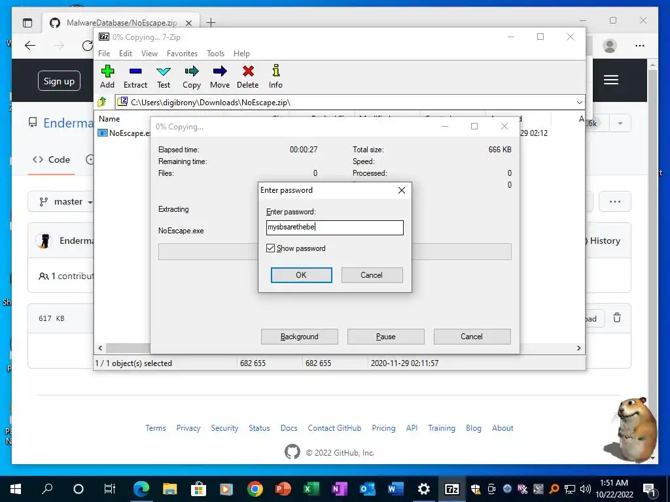Viewport: 670px width, 502px height.
Task: Click the Enter password text field
Action: (334, 227)
